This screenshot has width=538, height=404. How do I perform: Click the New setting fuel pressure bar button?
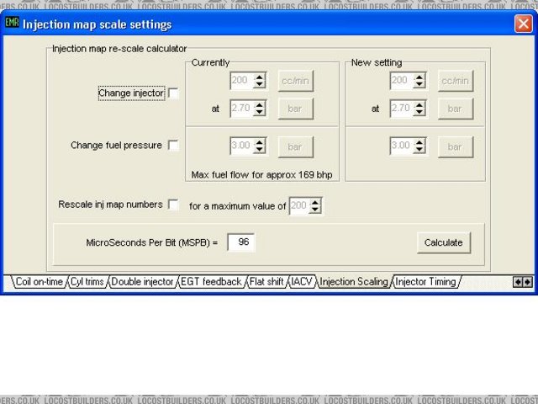coord(456,147)
